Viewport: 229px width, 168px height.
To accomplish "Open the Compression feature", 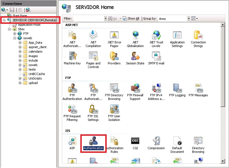I will 156,143.
